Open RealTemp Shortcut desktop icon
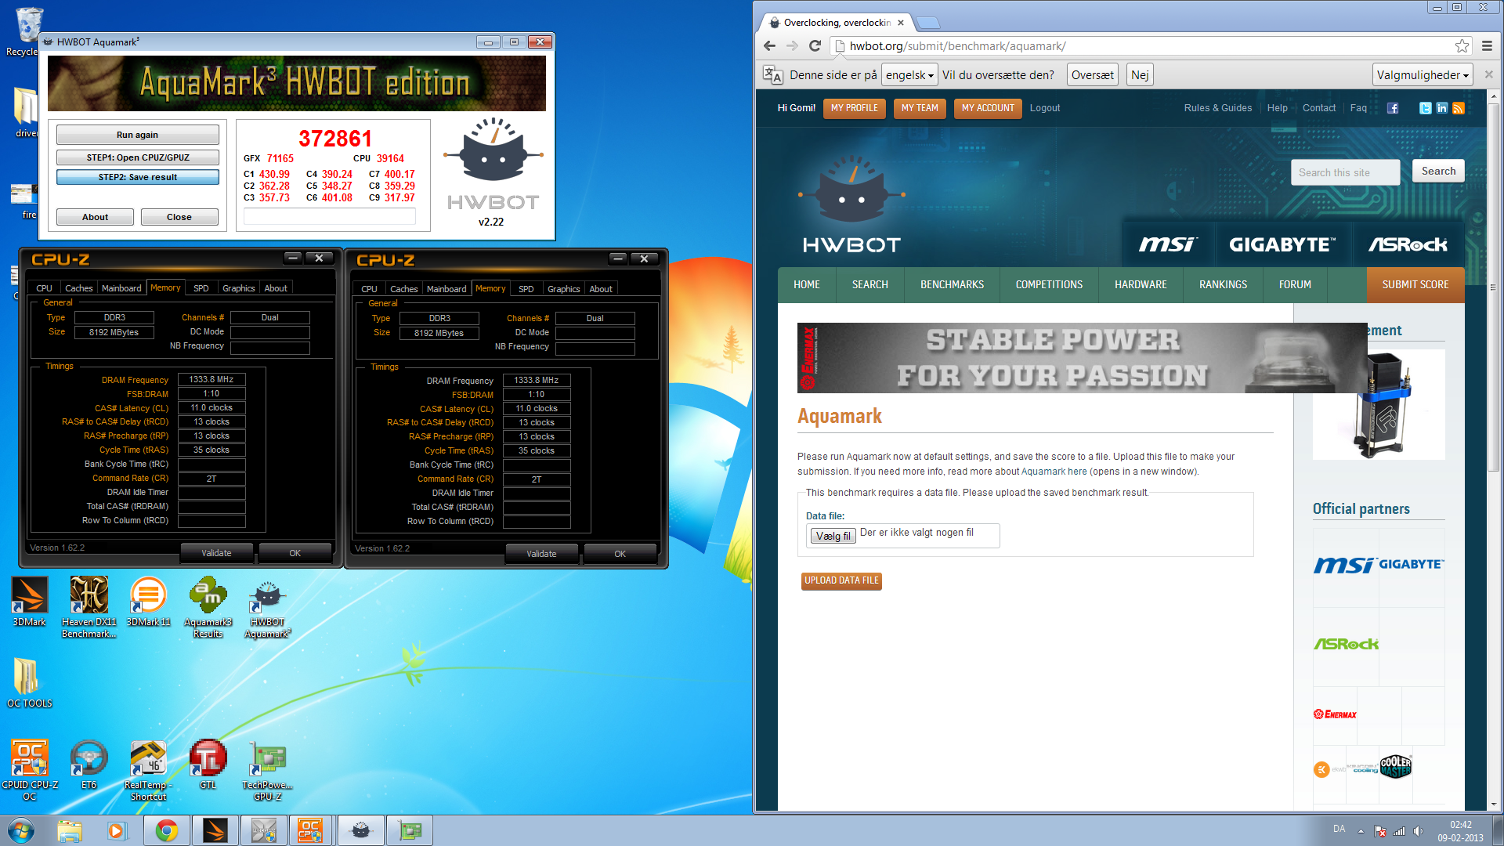This screenshot has height=846, width=1504. (x=148, y=770)
